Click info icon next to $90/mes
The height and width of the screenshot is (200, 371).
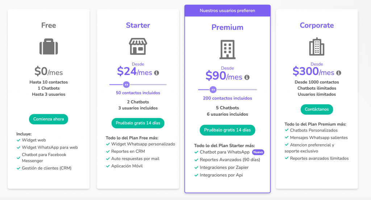click(x=247, y=77)
